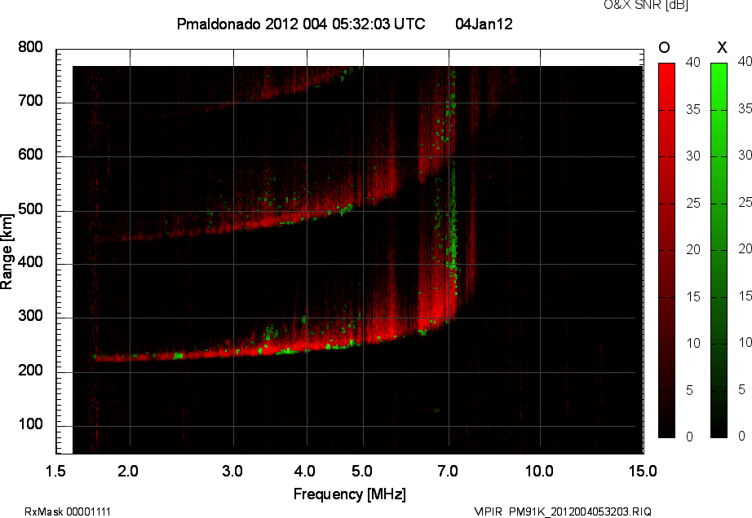The image size is (752, 518).
Task: Click the 1.5 MHz frequency tick label
Action: click(x=55, y=471)
